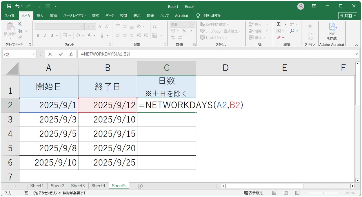Apply comma style format
Image resolution: width=362 pixels, height=197 pixels.
point(191,31)
